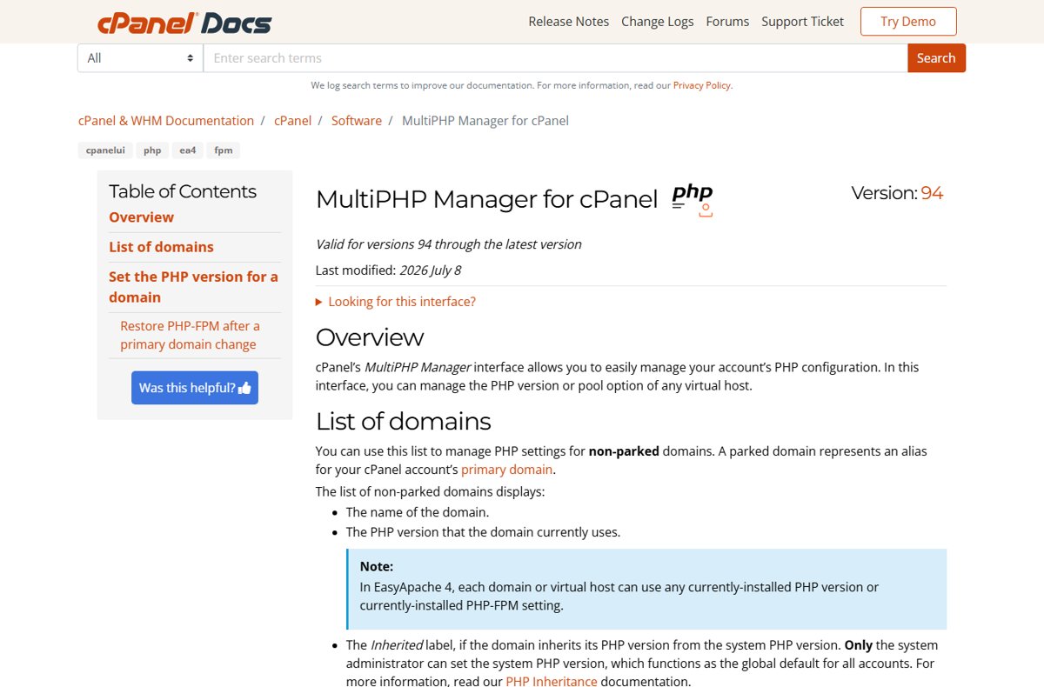Click the orange Search button
The height and width of the screenshot is (687, 1044).
pos(936,58)
